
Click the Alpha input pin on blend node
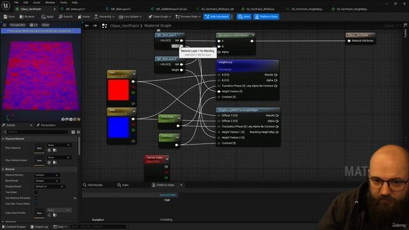point(219,52)
